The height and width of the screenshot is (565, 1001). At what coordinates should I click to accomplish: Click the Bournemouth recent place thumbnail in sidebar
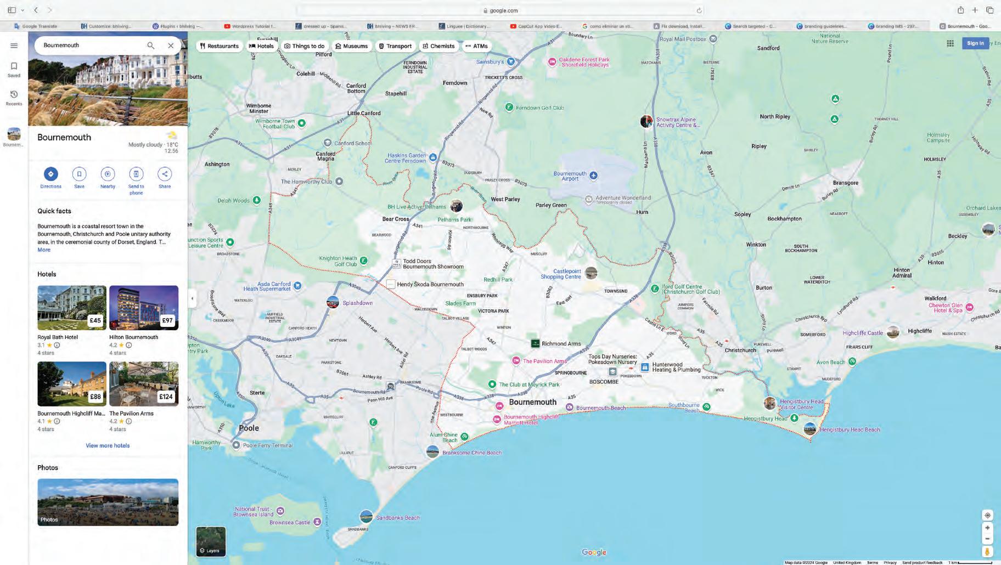coord(14,134)
